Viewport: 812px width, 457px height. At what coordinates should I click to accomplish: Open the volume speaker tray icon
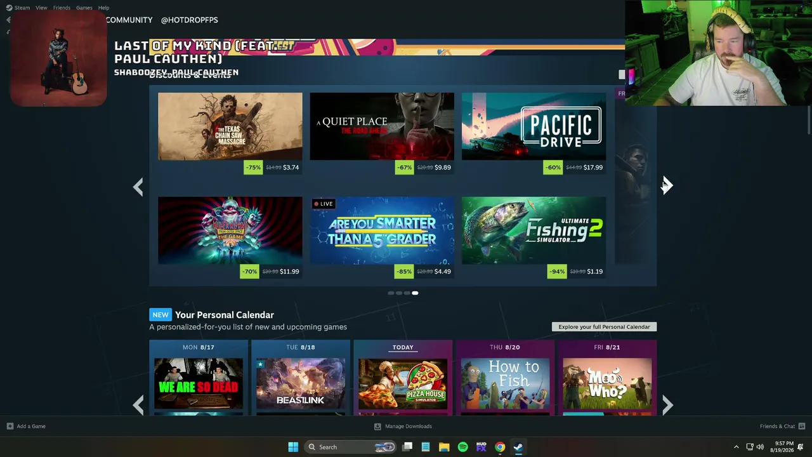coord(760,447)
